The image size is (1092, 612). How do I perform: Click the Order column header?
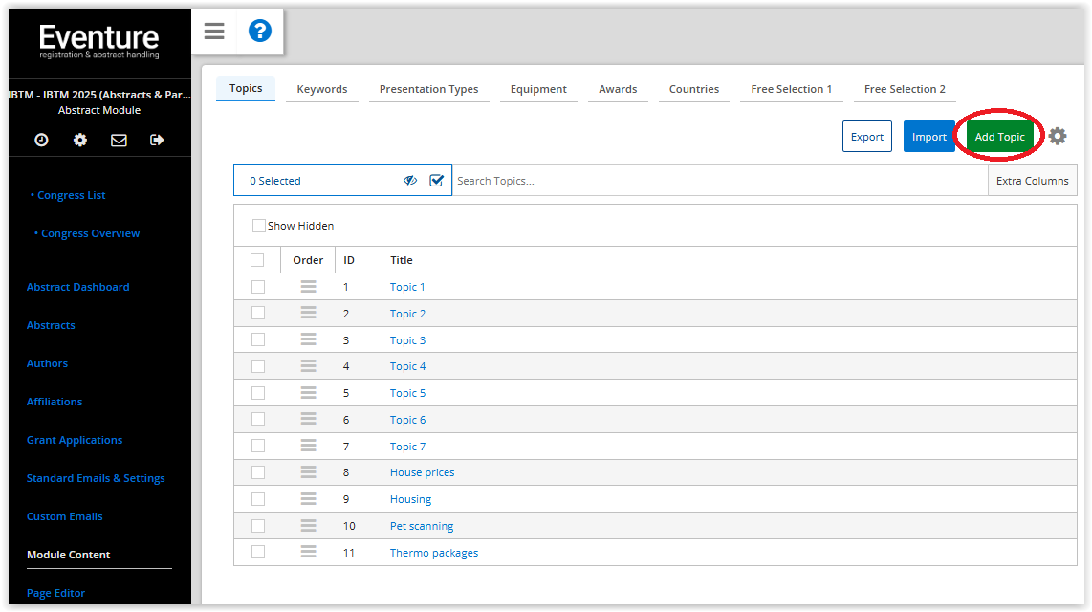click(x=308, y=260)
